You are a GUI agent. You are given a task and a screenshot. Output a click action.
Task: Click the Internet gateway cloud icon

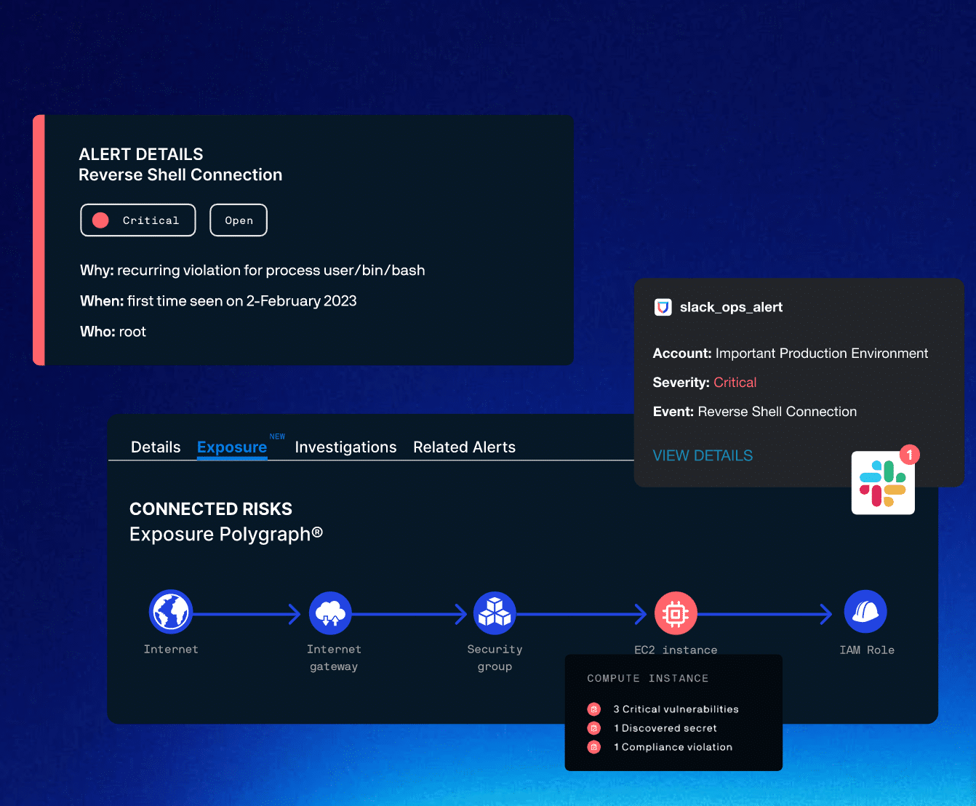(331, 612)
